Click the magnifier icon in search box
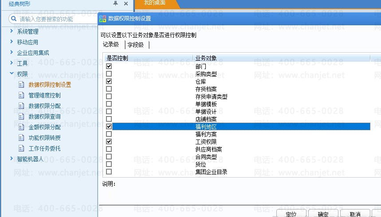Viewport: 381px width, 217px height. [14, 19]
